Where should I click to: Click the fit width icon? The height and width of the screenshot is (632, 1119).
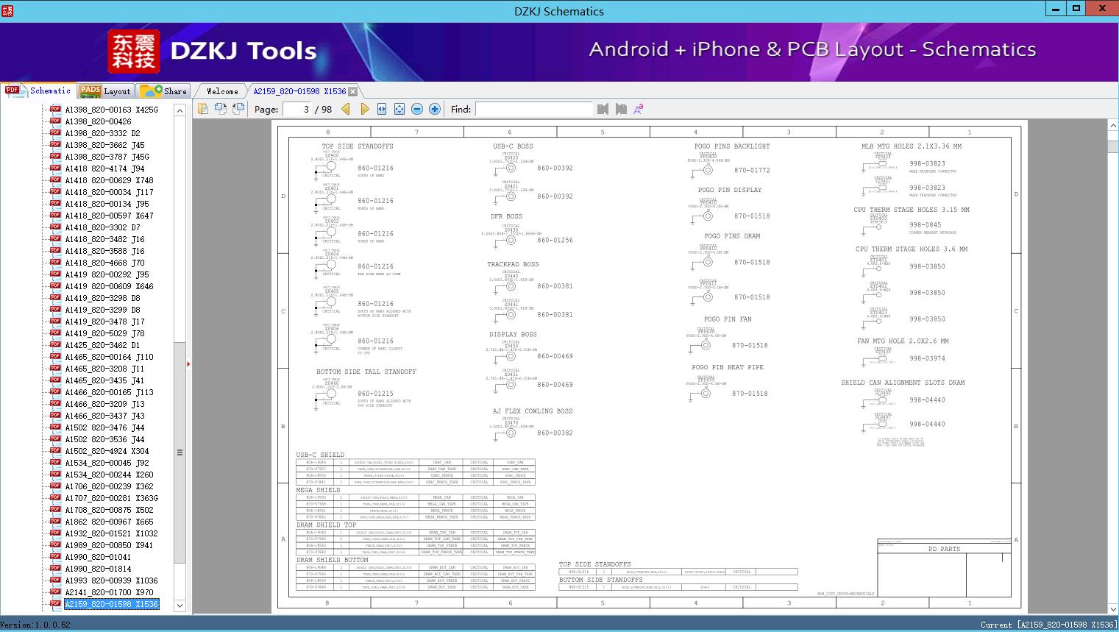382,109
